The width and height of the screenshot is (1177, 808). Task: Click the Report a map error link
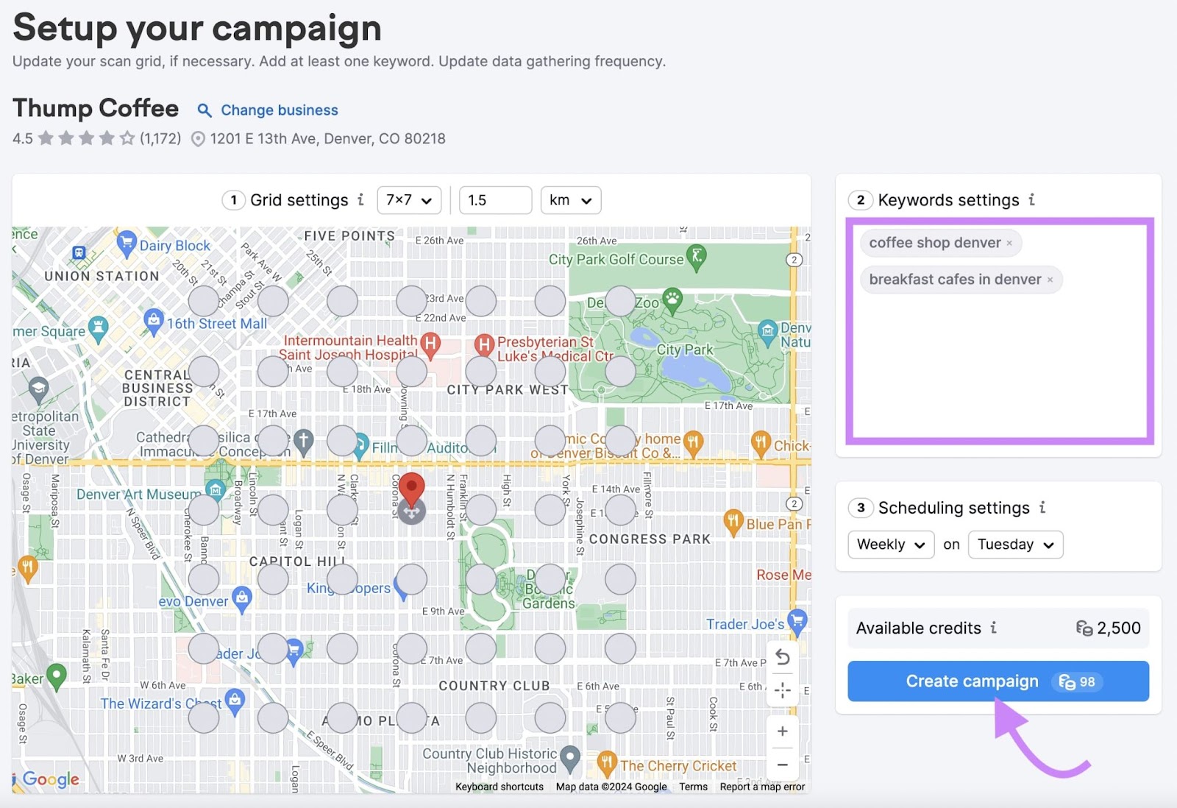[762, 787]
